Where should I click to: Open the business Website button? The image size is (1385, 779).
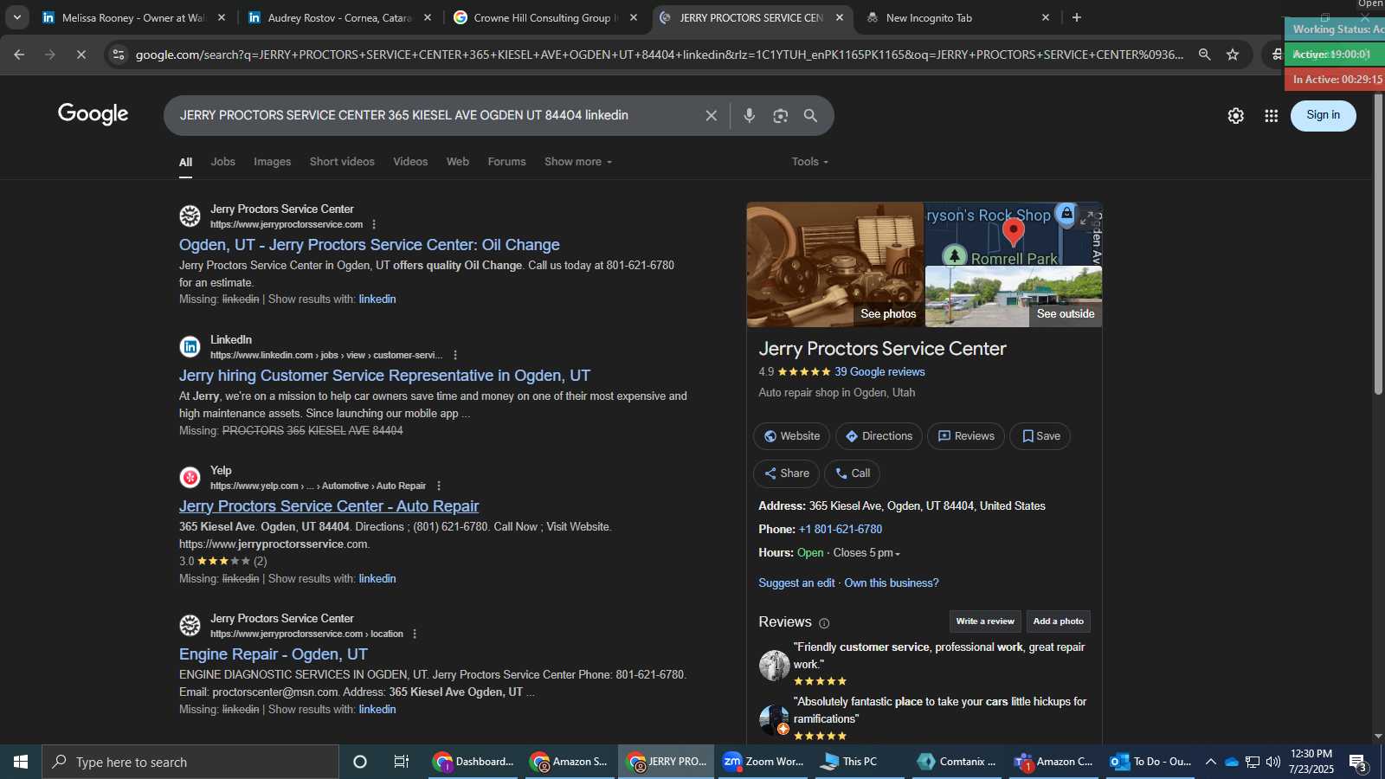tap(791, 436)
